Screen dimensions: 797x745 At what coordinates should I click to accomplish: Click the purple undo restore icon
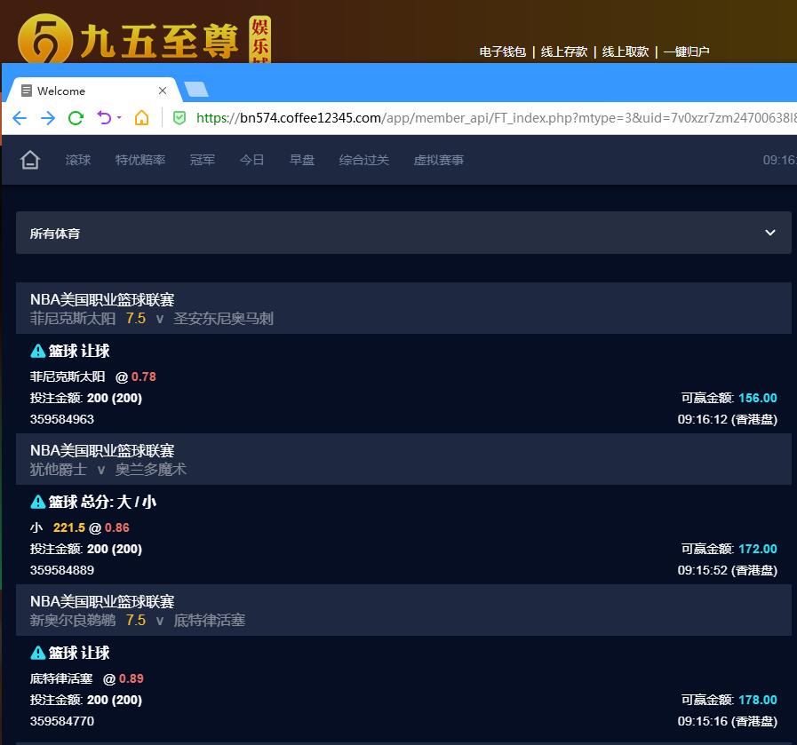coord(104,118)
